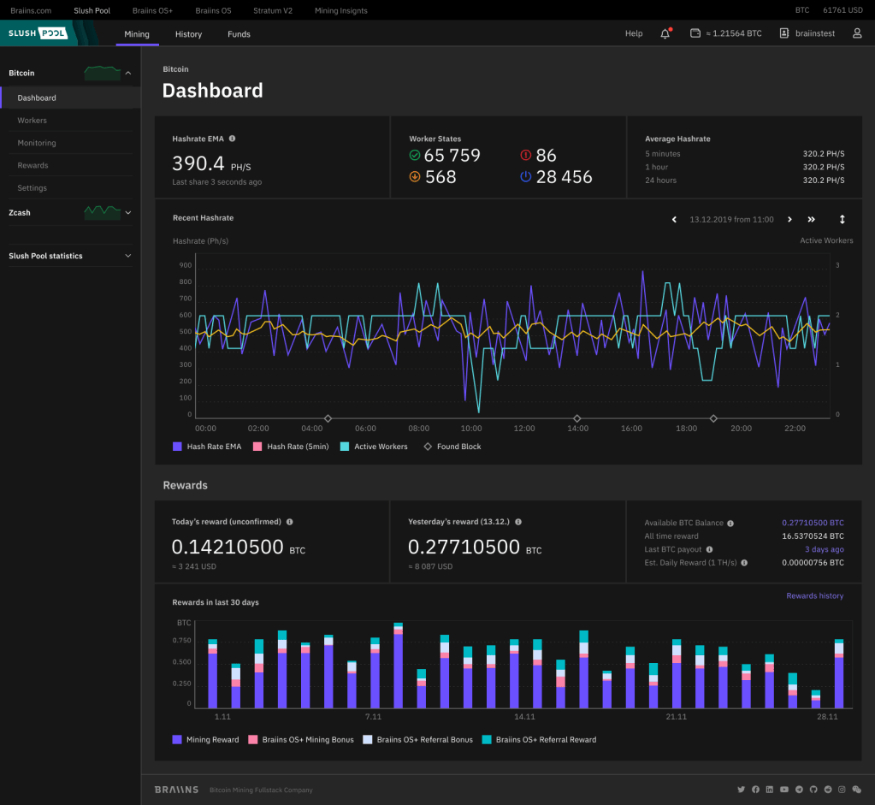
Task: Go to next hashrate time range
Action: point(789,219)
